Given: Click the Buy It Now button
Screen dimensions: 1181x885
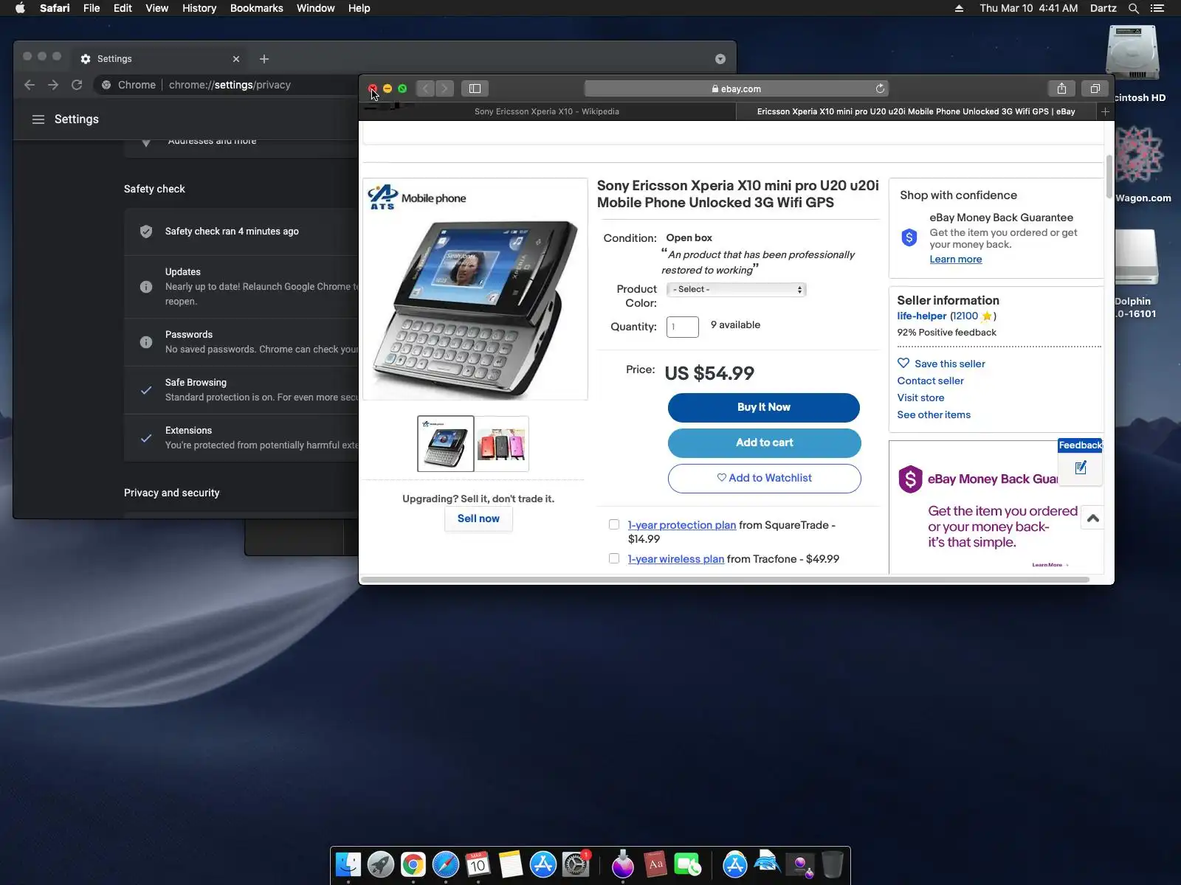Looking at the screenshot, I should point(764,407).
